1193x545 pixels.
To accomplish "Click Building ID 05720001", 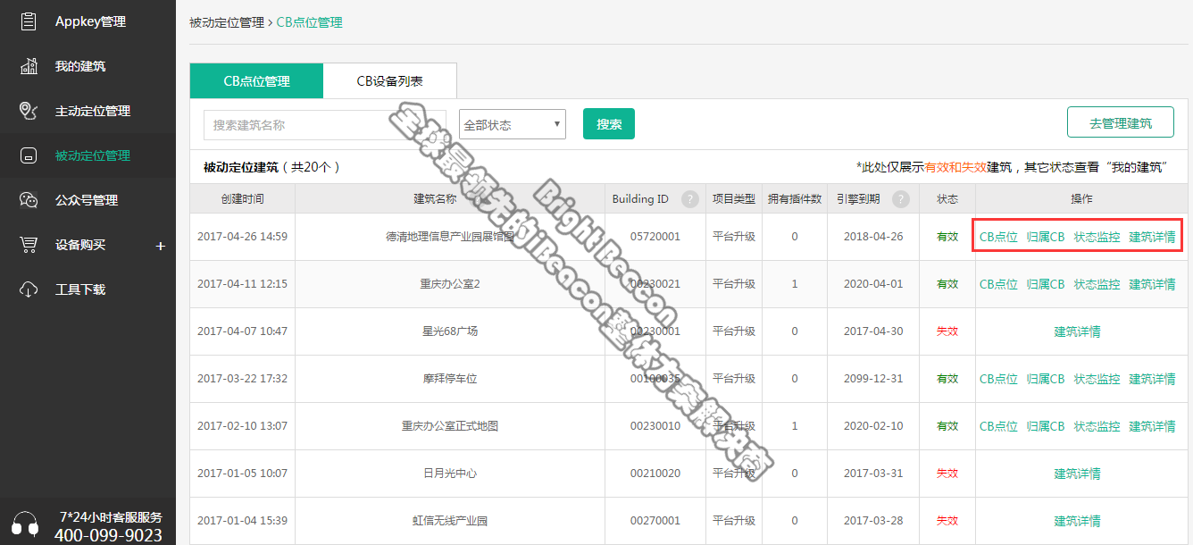I will (655, 237).
